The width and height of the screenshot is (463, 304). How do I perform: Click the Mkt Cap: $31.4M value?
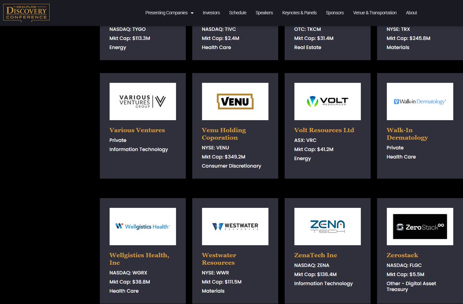point(314,38)
